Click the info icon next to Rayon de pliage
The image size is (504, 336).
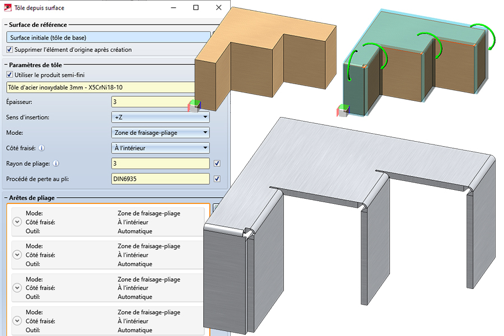(x=57, y=164)
